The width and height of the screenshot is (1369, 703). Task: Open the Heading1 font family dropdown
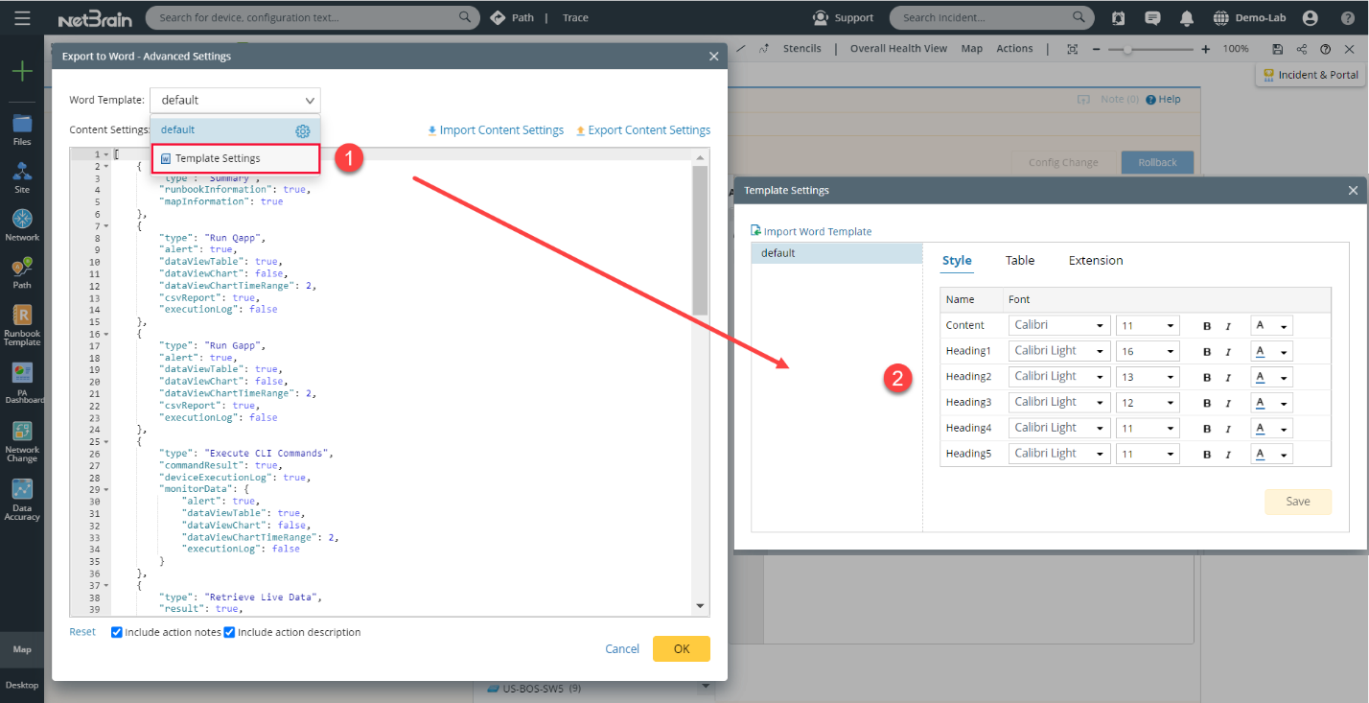[1059, 351]
